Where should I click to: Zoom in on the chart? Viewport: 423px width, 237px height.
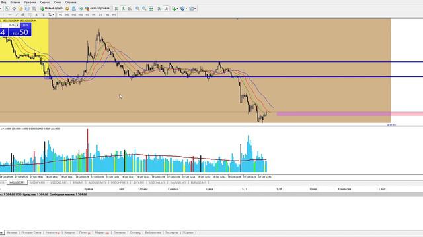[137, 9]
